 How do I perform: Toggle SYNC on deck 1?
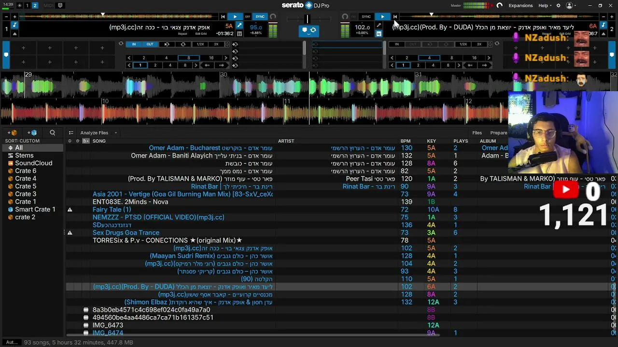tap(260, 16)
